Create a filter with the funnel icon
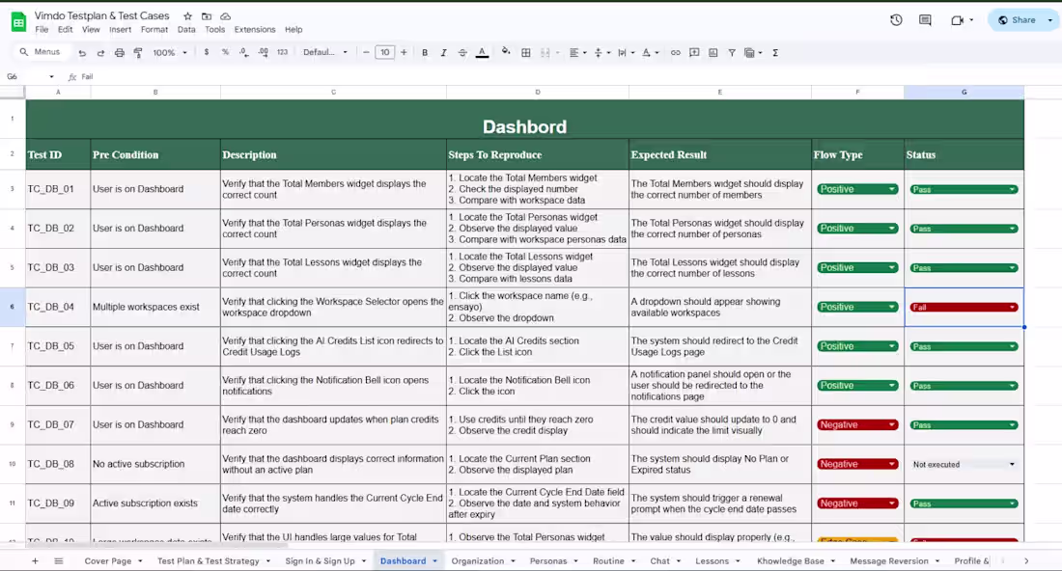 (732, 52)
